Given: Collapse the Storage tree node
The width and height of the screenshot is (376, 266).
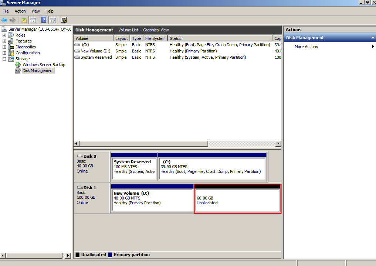Looking at the screenshot, I should [4, 59].
